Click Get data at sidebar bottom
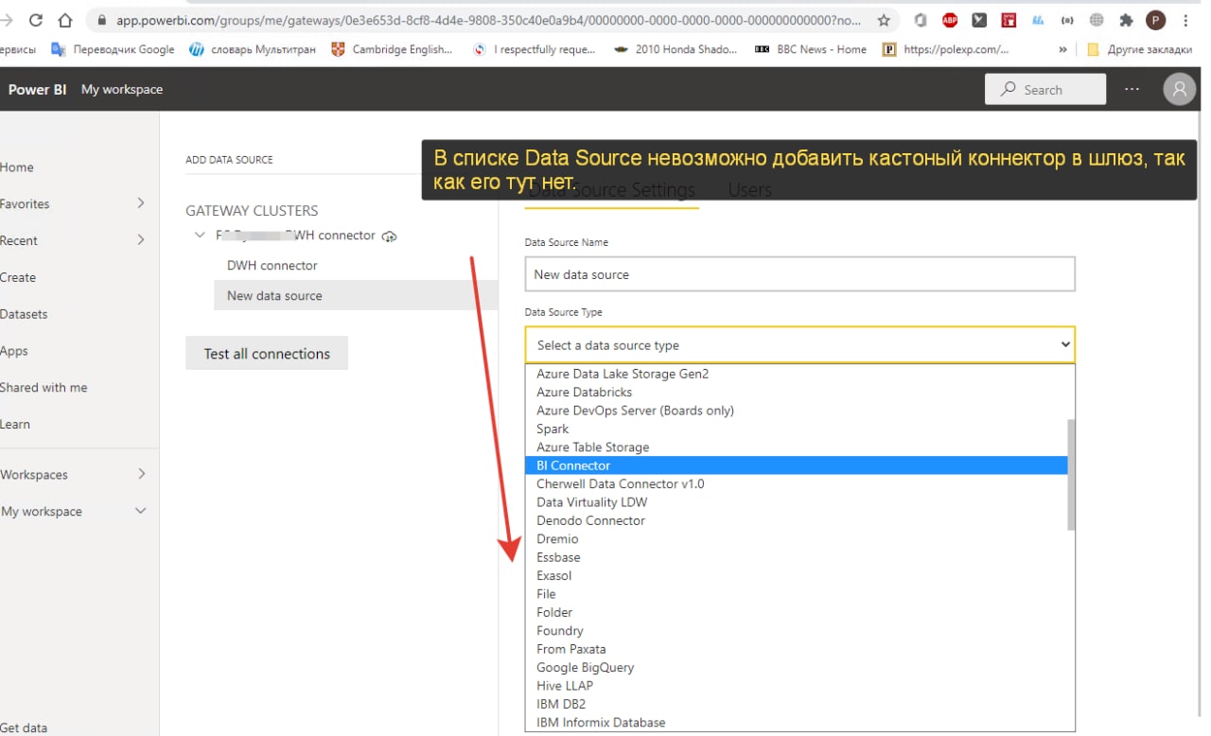Image resolution: width=1211 pixels, height=736 pixels. click(24, 727)
